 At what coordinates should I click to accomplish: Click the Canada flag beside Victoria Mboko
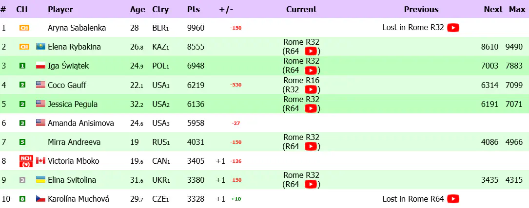40,161
